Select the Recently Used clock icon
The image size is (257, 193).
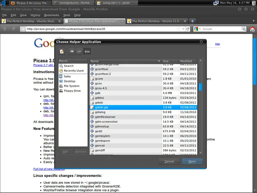(61, 71)
